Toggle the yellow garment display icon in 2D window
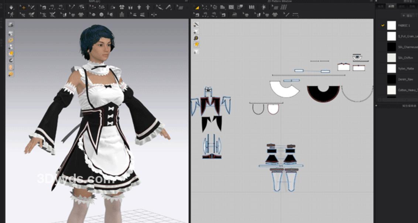The image size is (418, 223). coord(196,45)
